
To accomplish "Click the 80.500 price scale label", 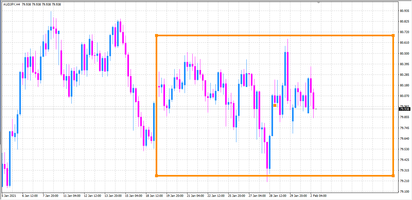I will coord(404,53).
